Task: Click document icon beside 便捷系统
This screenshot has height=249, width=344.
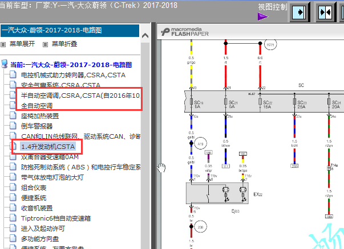Action: pos(13,197)
